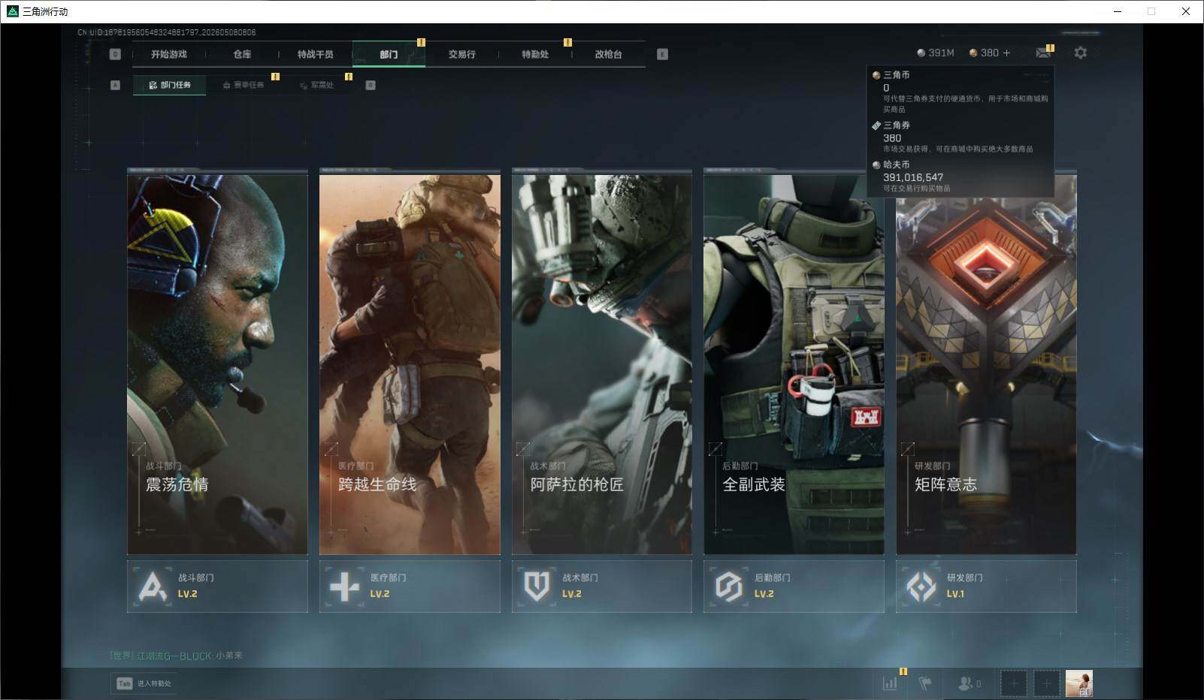1204x700 pixels.
Task: Click the Q previous-tab key hint
Action: pyautogui.click(x=115, y=54)
